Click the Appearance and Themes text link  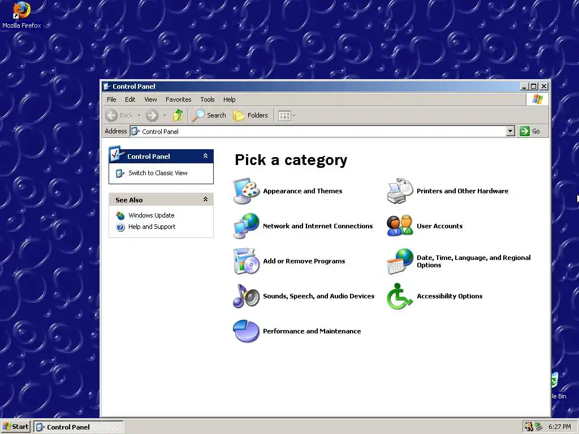click(x=303, y=191)
